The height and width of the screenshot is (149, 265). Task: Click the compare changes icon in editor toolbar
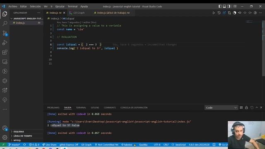[229, 13]
